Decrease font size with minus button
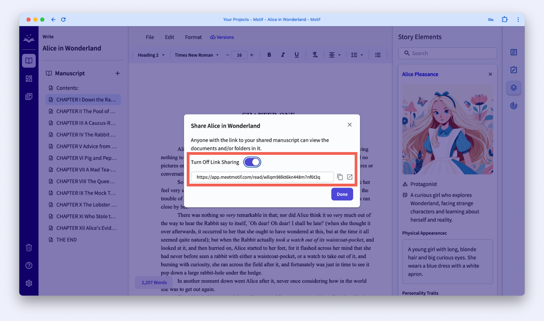 point(227,55)
